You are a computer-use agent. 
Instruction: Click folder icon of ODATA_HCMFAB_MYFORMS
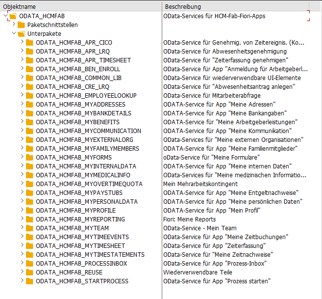click(29, 158)
